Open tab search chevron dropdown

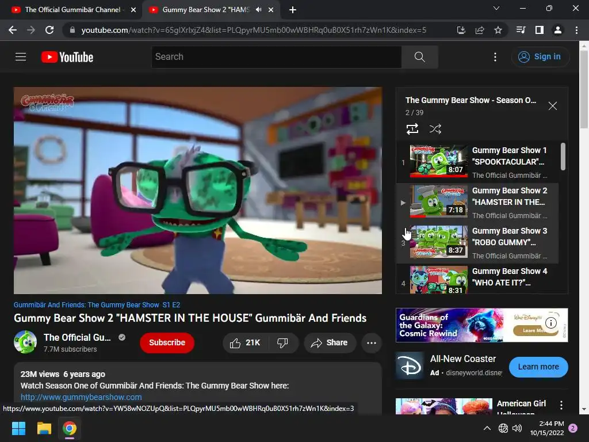496,8
